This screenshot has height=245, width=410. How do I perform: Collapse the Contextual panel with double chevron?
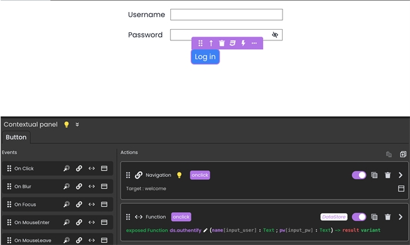tap(77, 124)
